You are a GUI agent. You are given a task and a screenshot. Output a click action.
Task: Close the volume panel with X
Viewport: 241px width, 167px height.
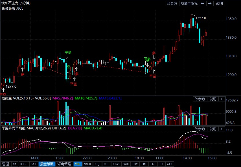(x=222, y=99)
